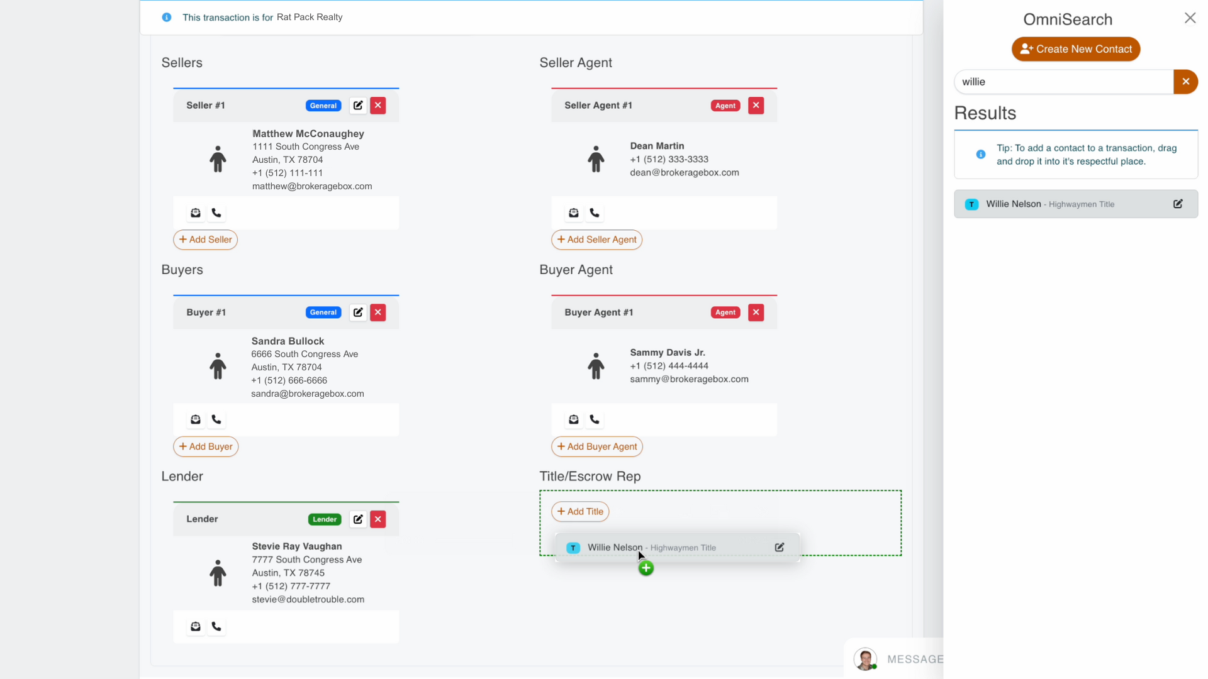Click the Add Title button

[x=579, y=511]
